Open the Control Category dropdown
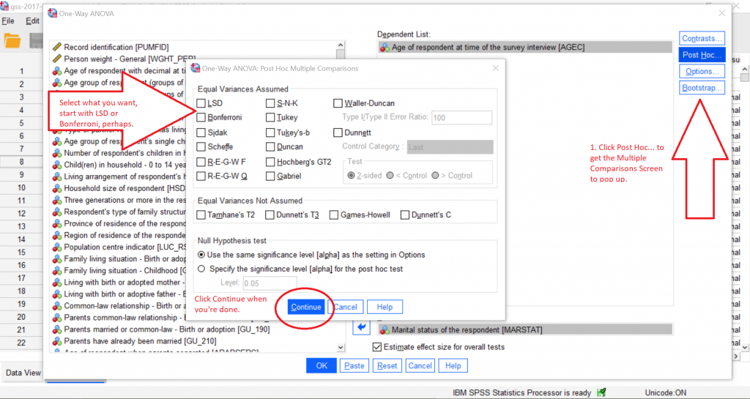This screenshot has width=750, height=399. tap(450, 147)
